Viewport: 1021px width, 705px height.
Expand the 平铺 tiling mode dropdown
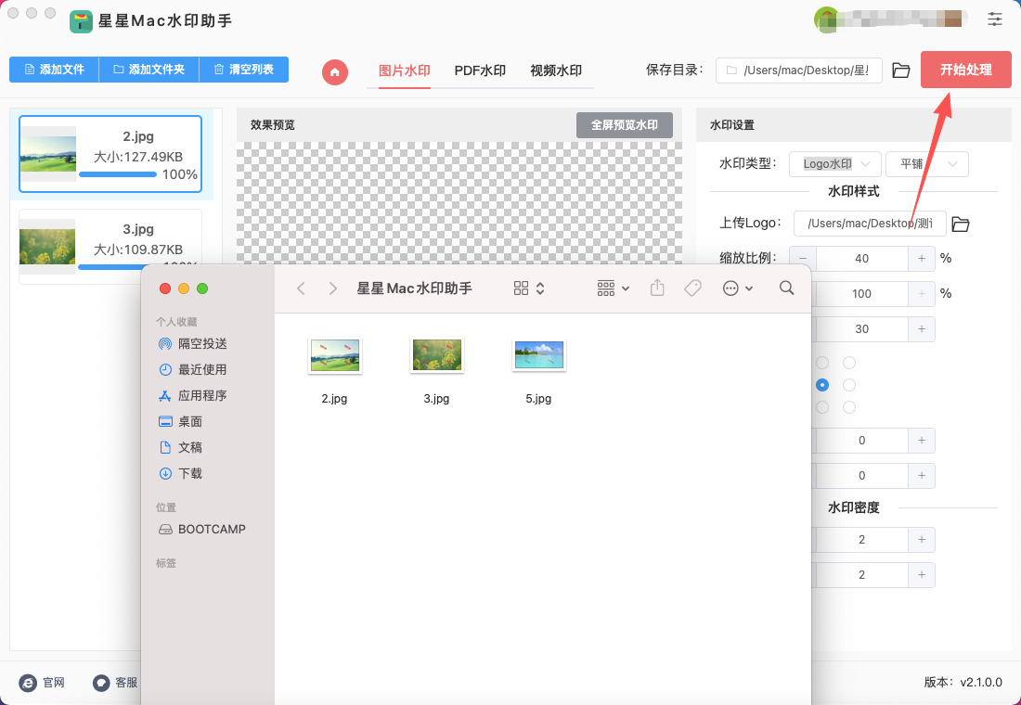(x=926, y=164)
